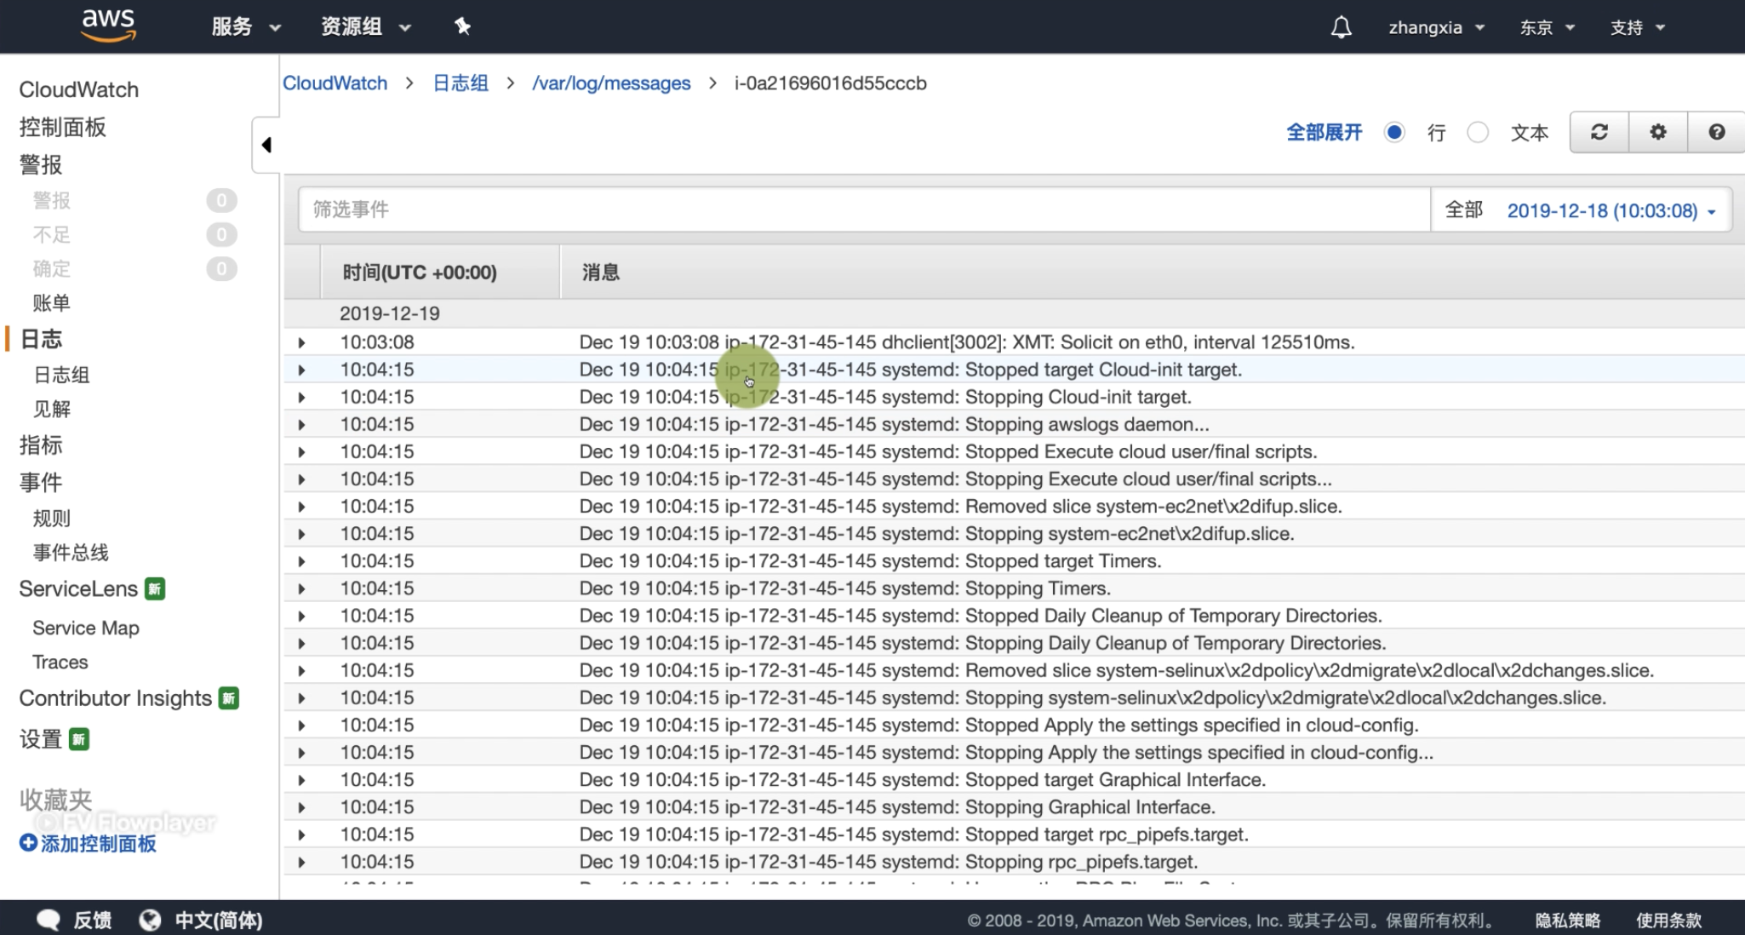Open the 服务 services dropdown

tap(246, 27)
